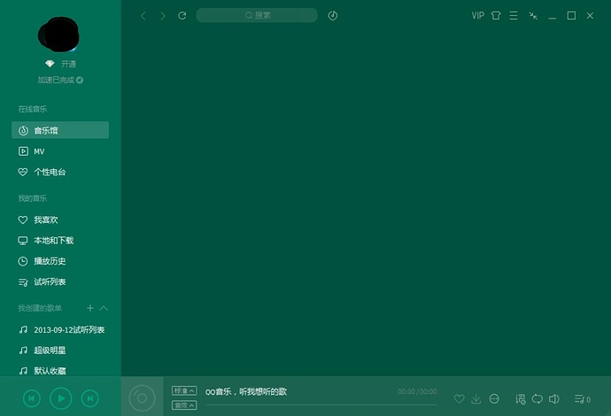Screen dimensions: 611x416
Task: Click the 我创建的歌单 section header
Action: pos(40,308)
